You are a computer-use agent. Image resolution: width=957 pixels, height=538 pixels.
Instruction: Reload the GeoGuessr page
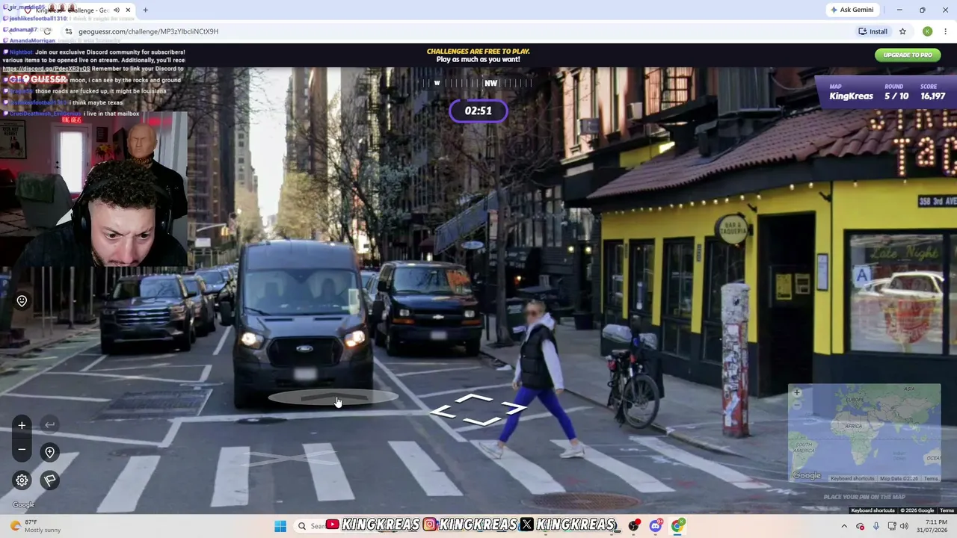(46, 31)
